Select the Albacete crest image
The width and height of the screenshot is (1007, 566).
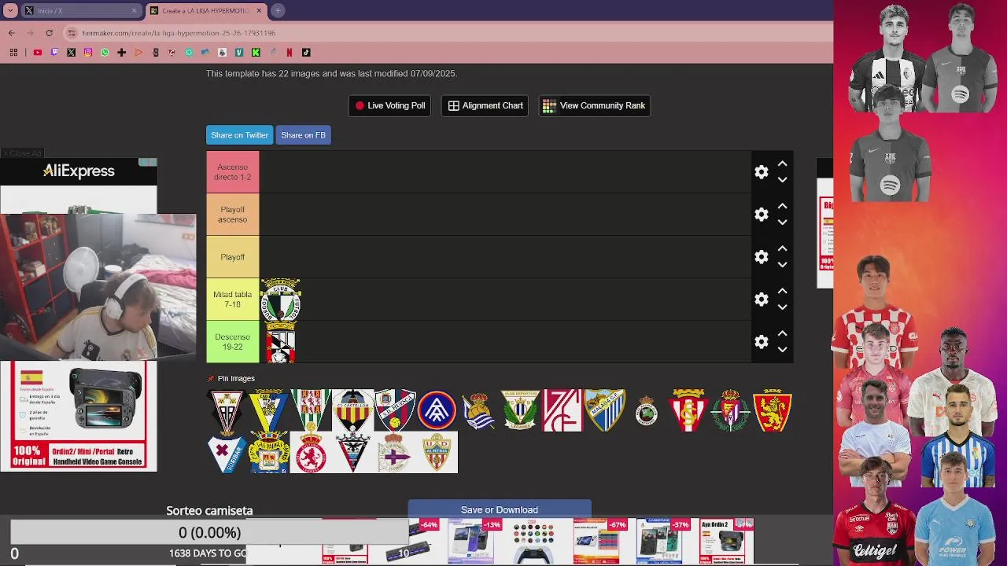pos(227,410)
